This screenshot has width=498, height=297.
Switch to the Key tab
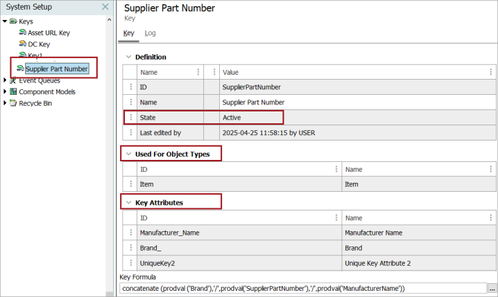pos(128,33)
